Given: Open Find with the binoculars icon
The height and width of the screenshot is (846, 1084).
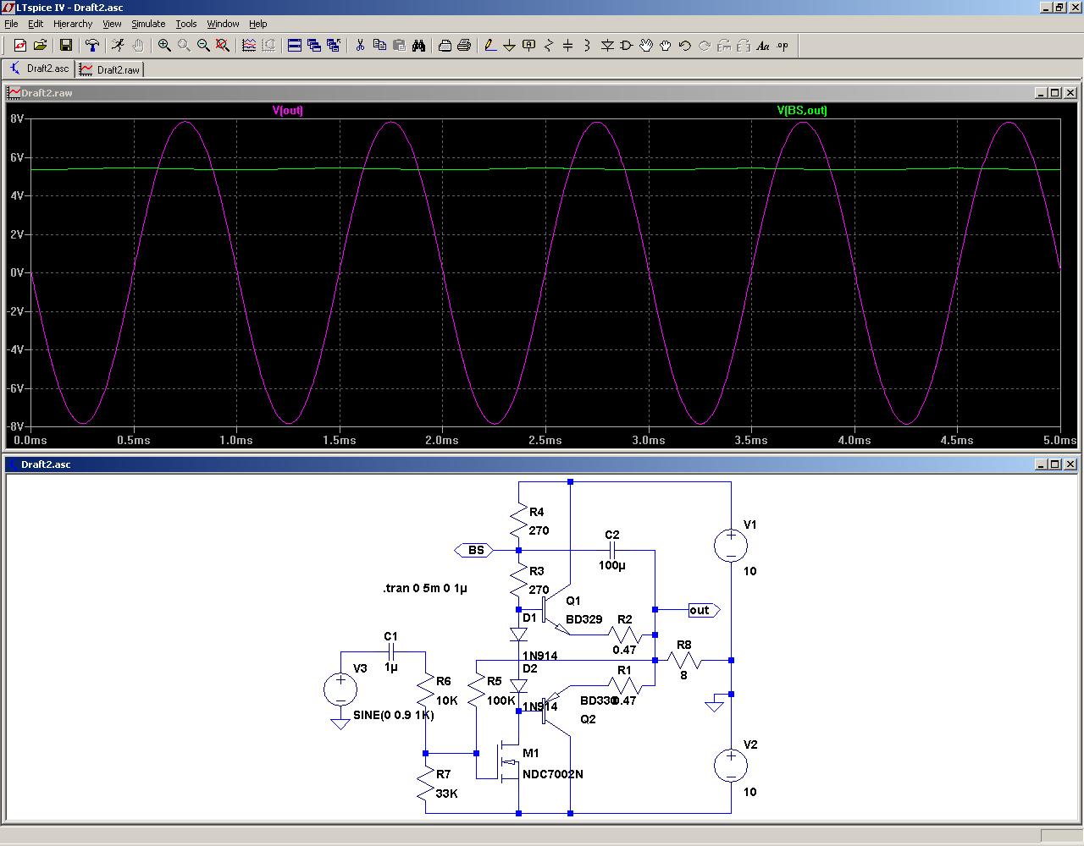Looking at the screenshot, I should click(418, 46).
